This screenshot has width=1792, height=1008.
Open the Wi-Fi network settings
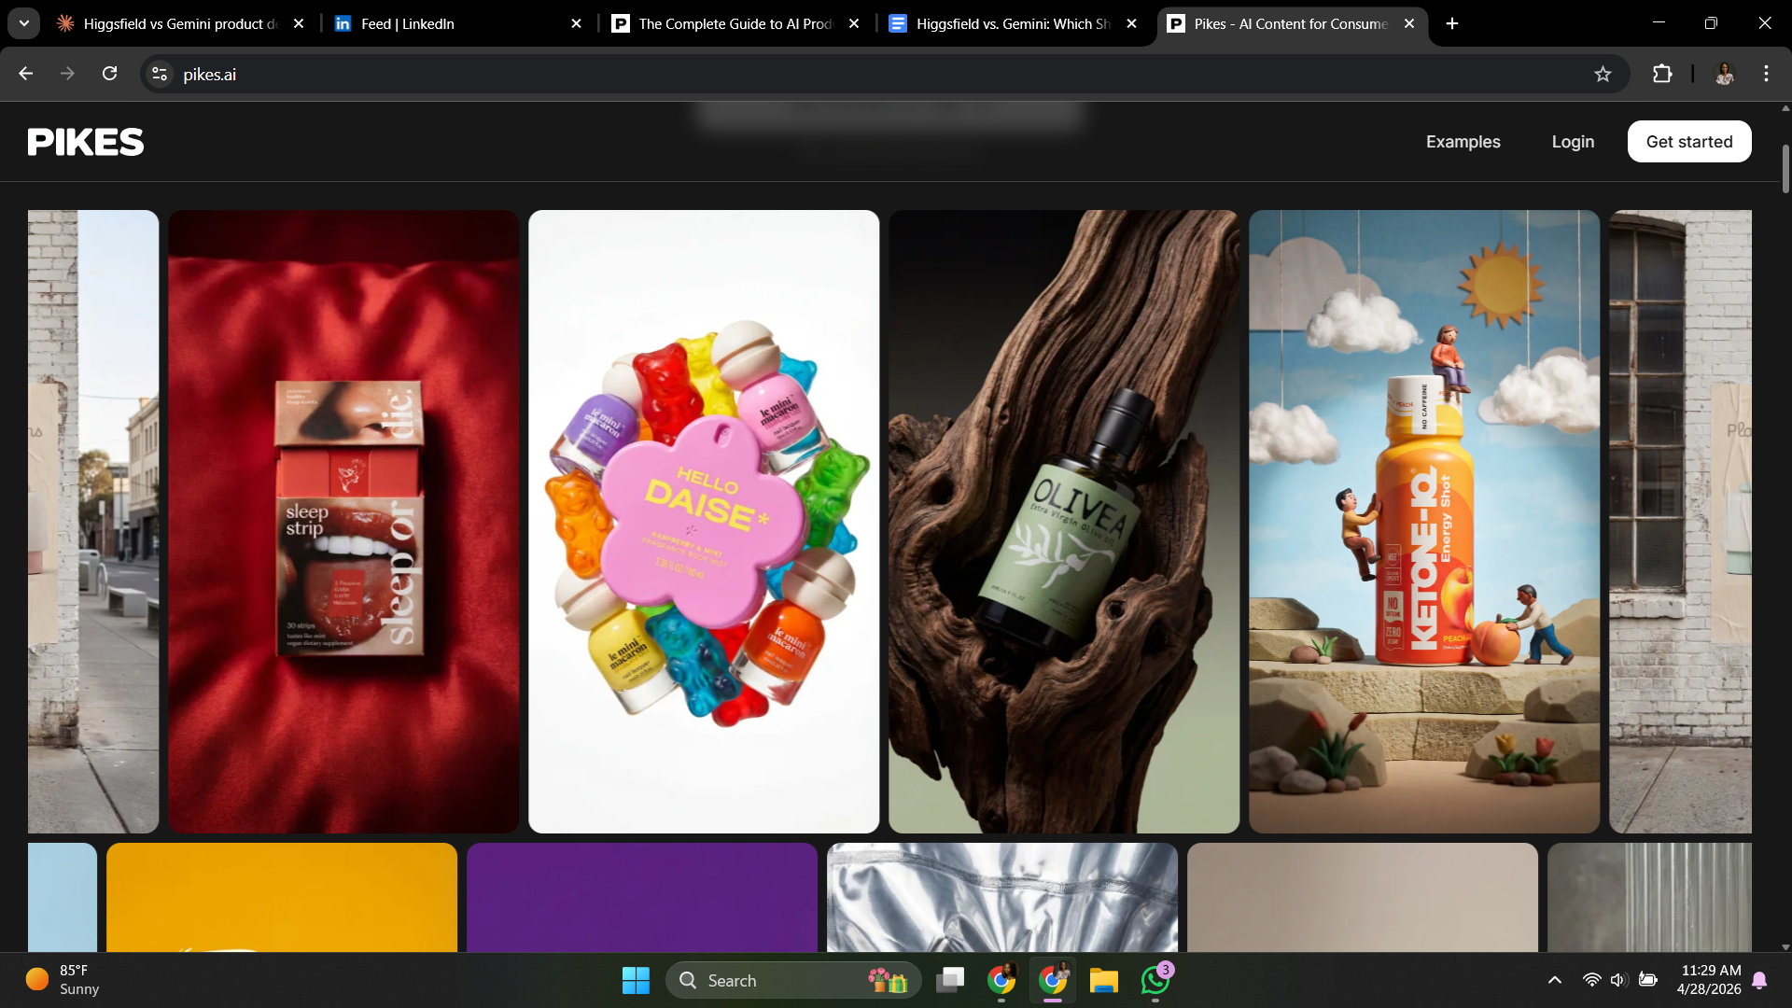click(x=1592, y=980)
